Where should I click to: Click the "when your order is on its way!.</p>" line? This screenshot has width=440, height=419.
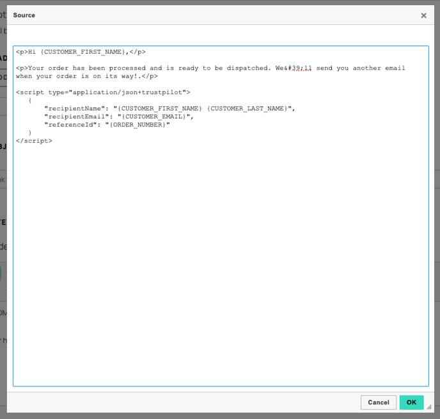click(87, 76)
